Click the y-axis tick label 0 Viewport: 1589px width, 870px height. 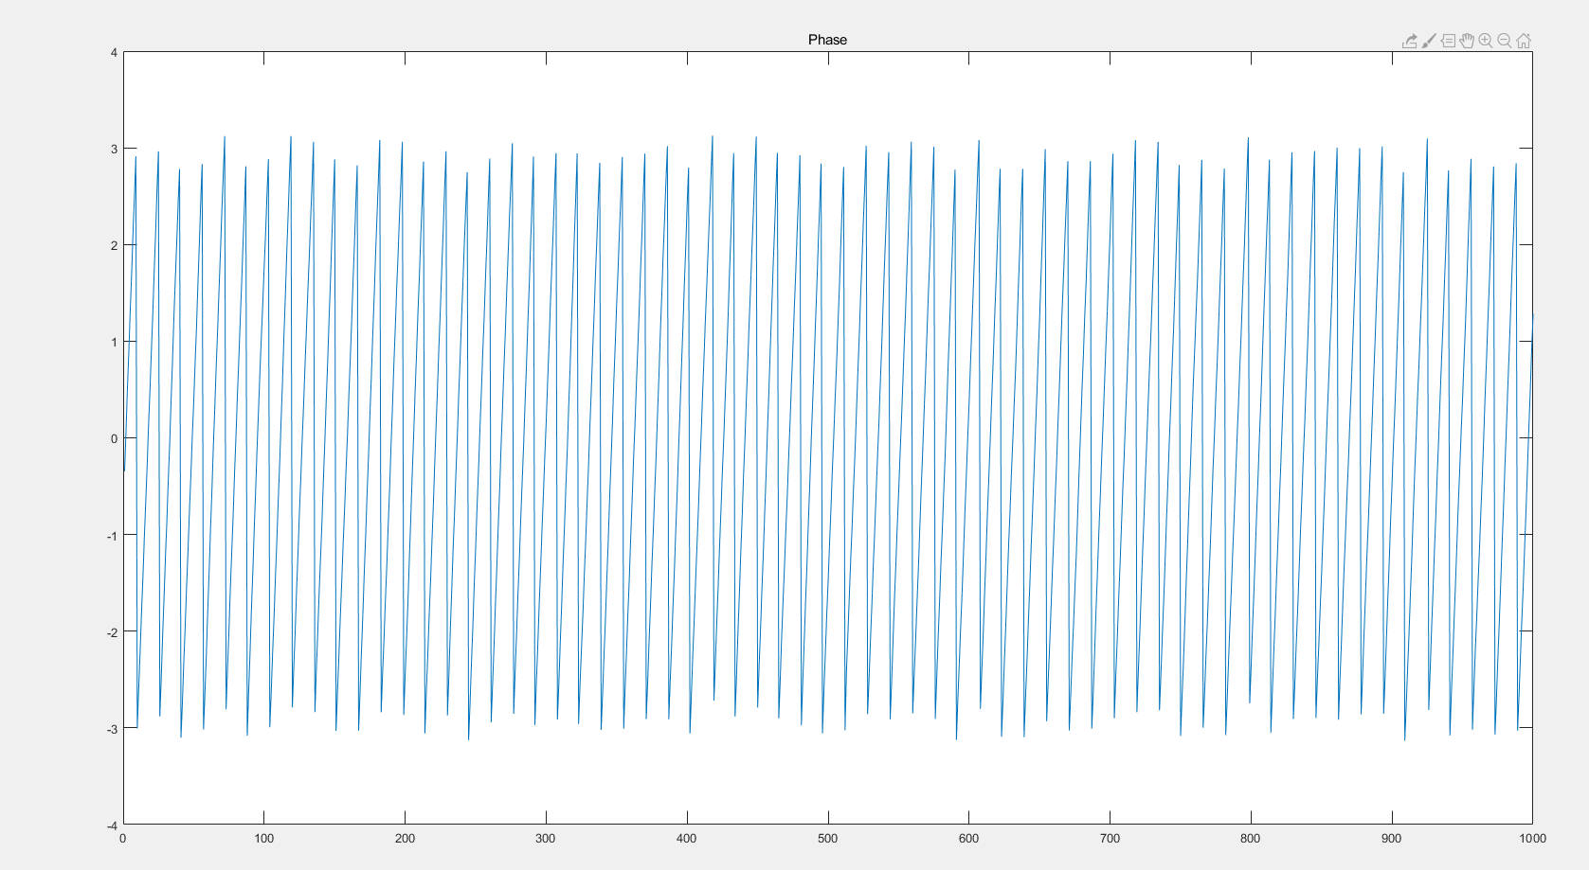click(115, 438)
